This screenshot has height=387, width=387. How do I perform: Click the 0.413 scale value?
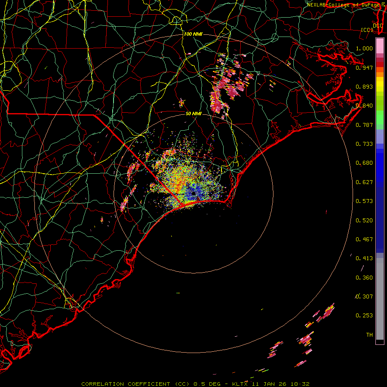pos(364,258)
